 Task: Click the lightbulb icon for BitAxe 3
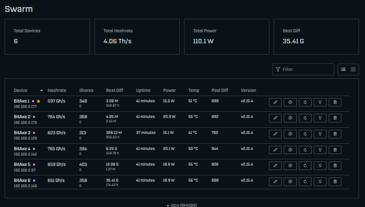click(320, 134)
